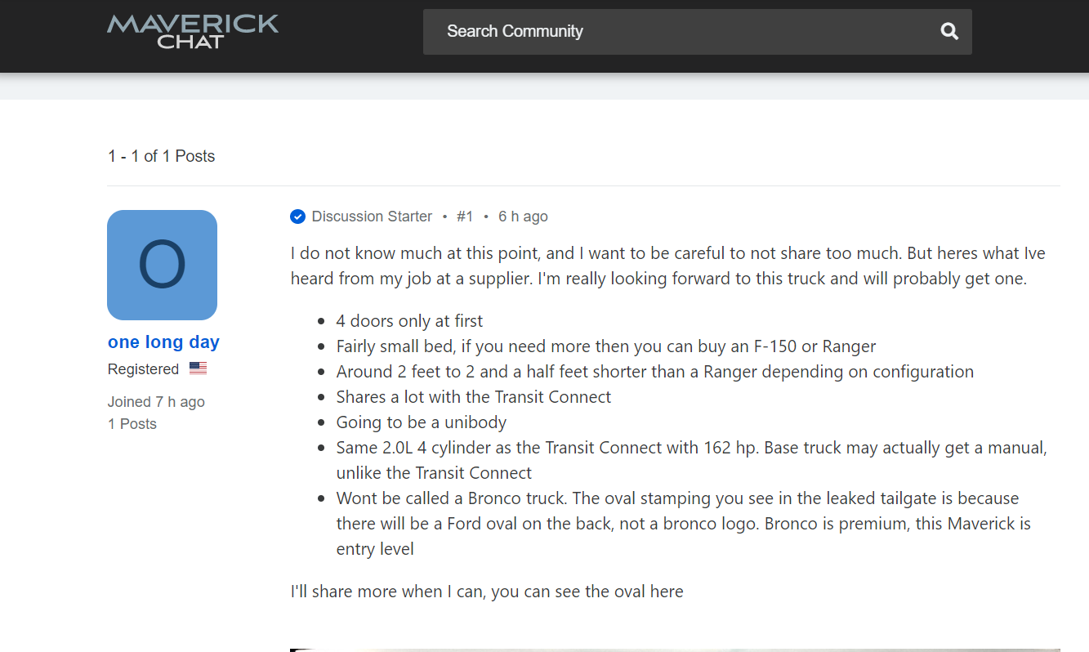The image size is (1089, 652).
Task: Click the blue checkmark Discussion Starter badge
Action: (297, 217)
